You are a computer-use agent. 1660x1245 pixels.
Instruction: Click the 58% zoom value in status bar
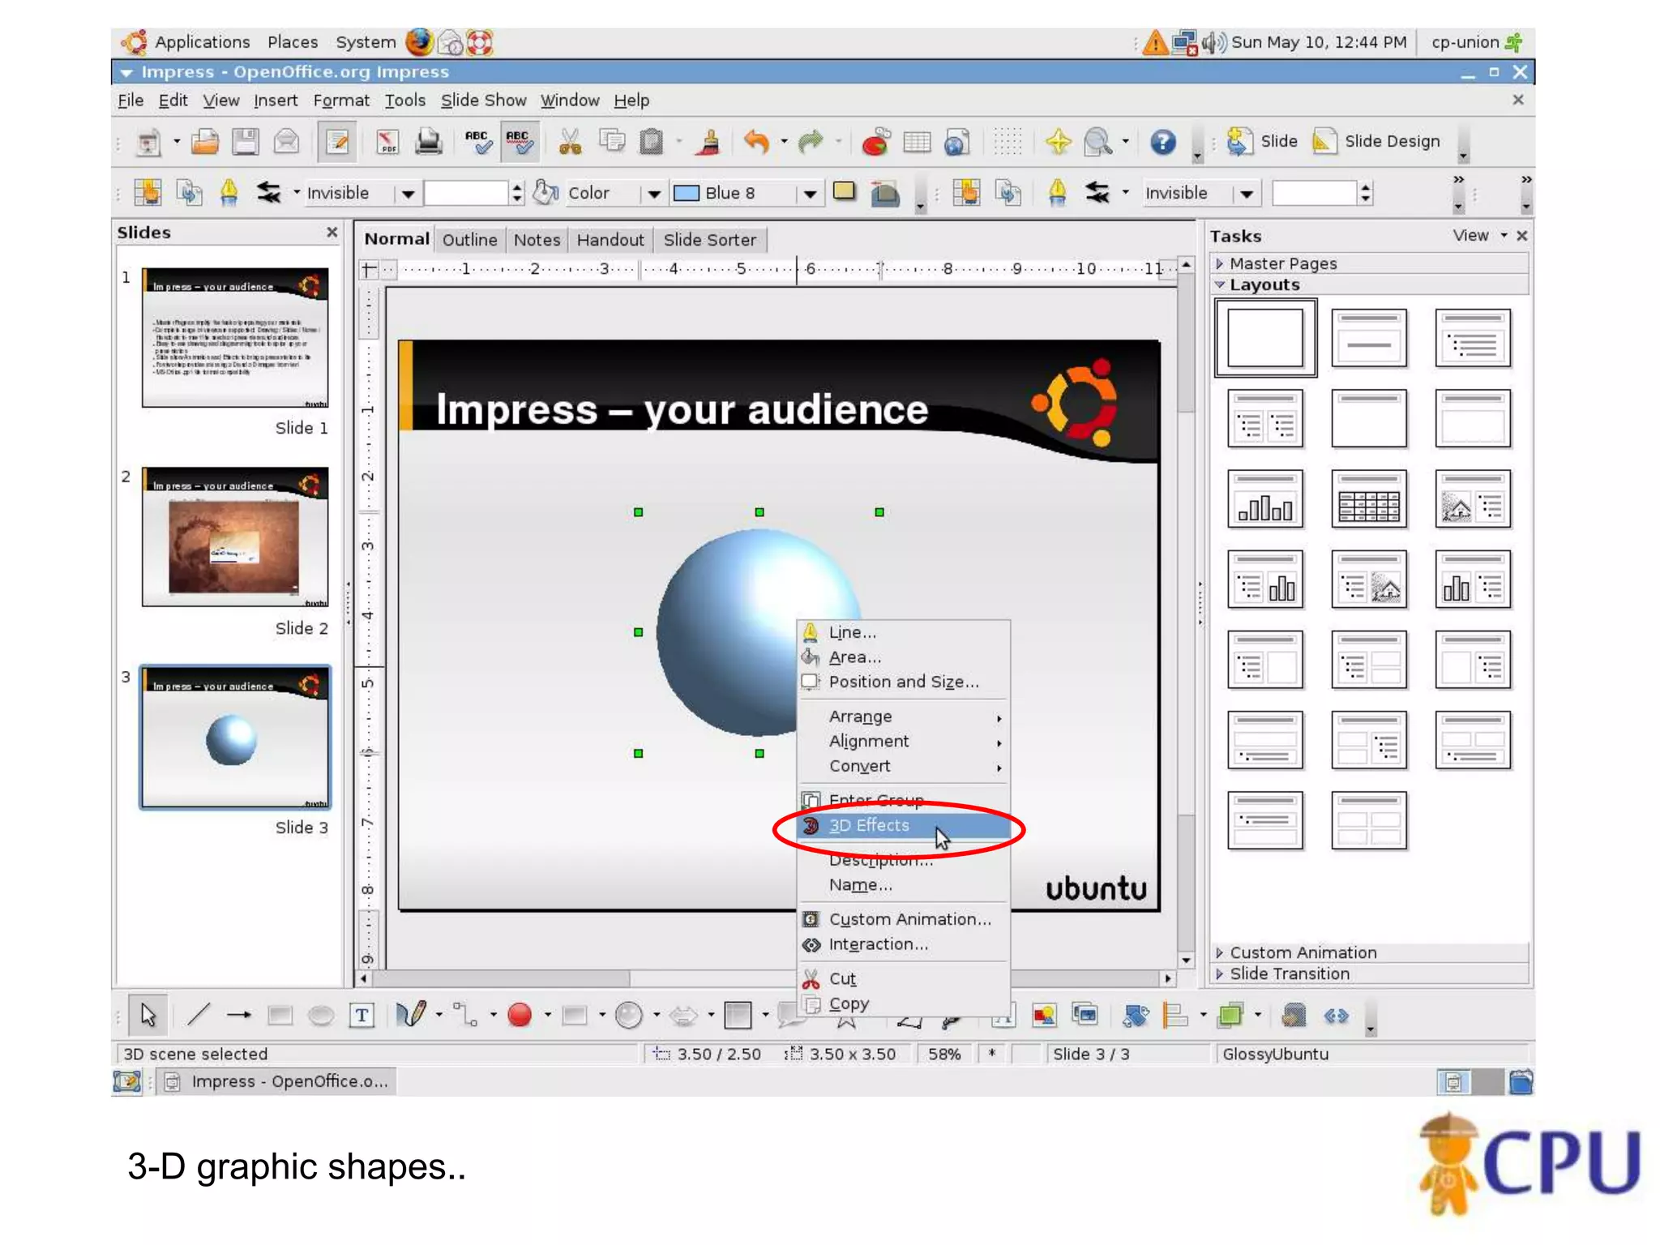coord(944,1054)
